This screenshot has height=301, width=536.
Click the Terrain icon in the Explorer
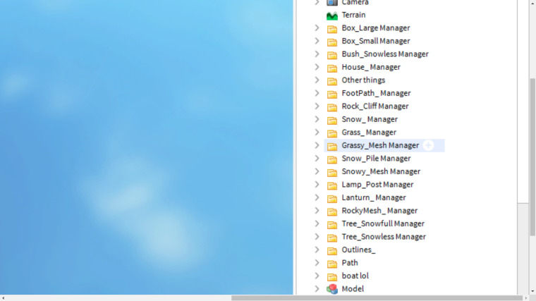click(332, 16)
